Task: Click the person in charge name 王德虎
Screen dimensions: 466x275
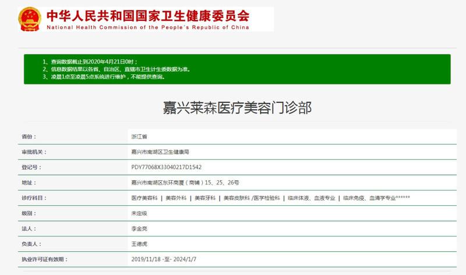Action: [139, 245]
